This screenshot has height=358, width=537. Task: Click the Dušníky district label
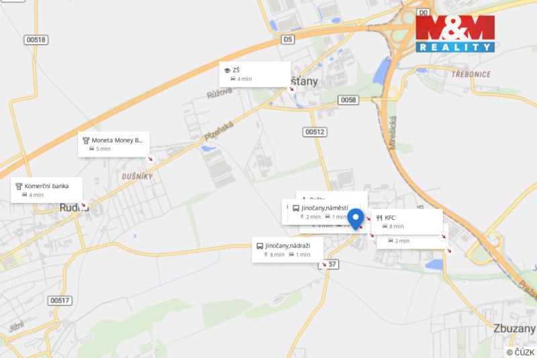pyautogui.click(x=138, y=177)
